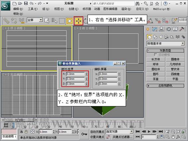Open Select by Name list tool
Screen dimensions: 188x141
[54, 21]
